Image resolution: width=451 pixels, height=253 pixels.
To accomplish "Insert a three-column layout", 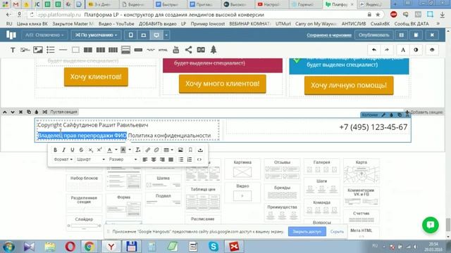I will coord(100,50).
